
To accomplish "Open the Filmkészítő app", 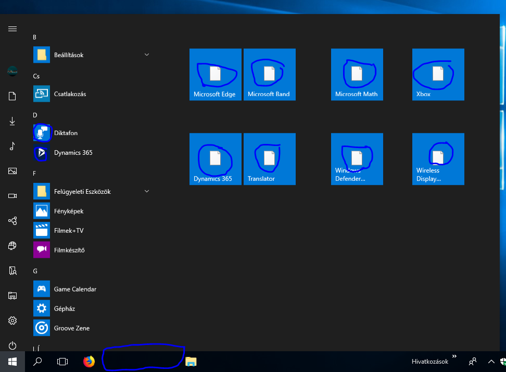I will pyautogui.click(x=92, y=250).
